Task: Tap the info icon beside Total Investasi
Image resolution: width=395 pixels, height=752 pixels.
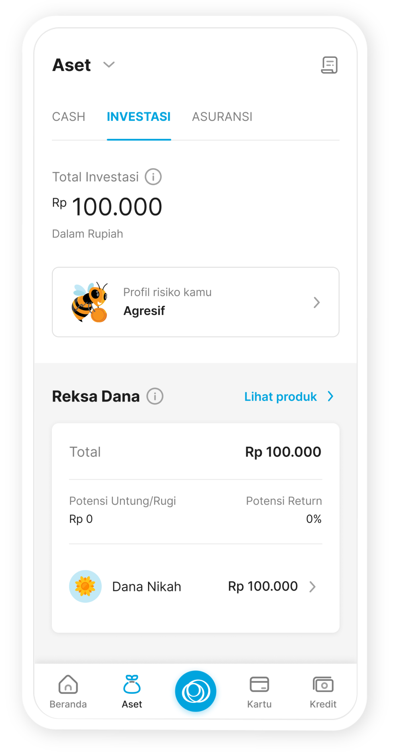Action: [x=153, y=177]
